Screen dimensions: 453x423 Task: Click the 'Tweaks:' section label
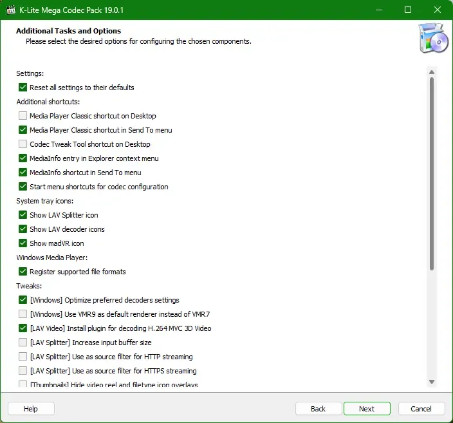[29, 286]
